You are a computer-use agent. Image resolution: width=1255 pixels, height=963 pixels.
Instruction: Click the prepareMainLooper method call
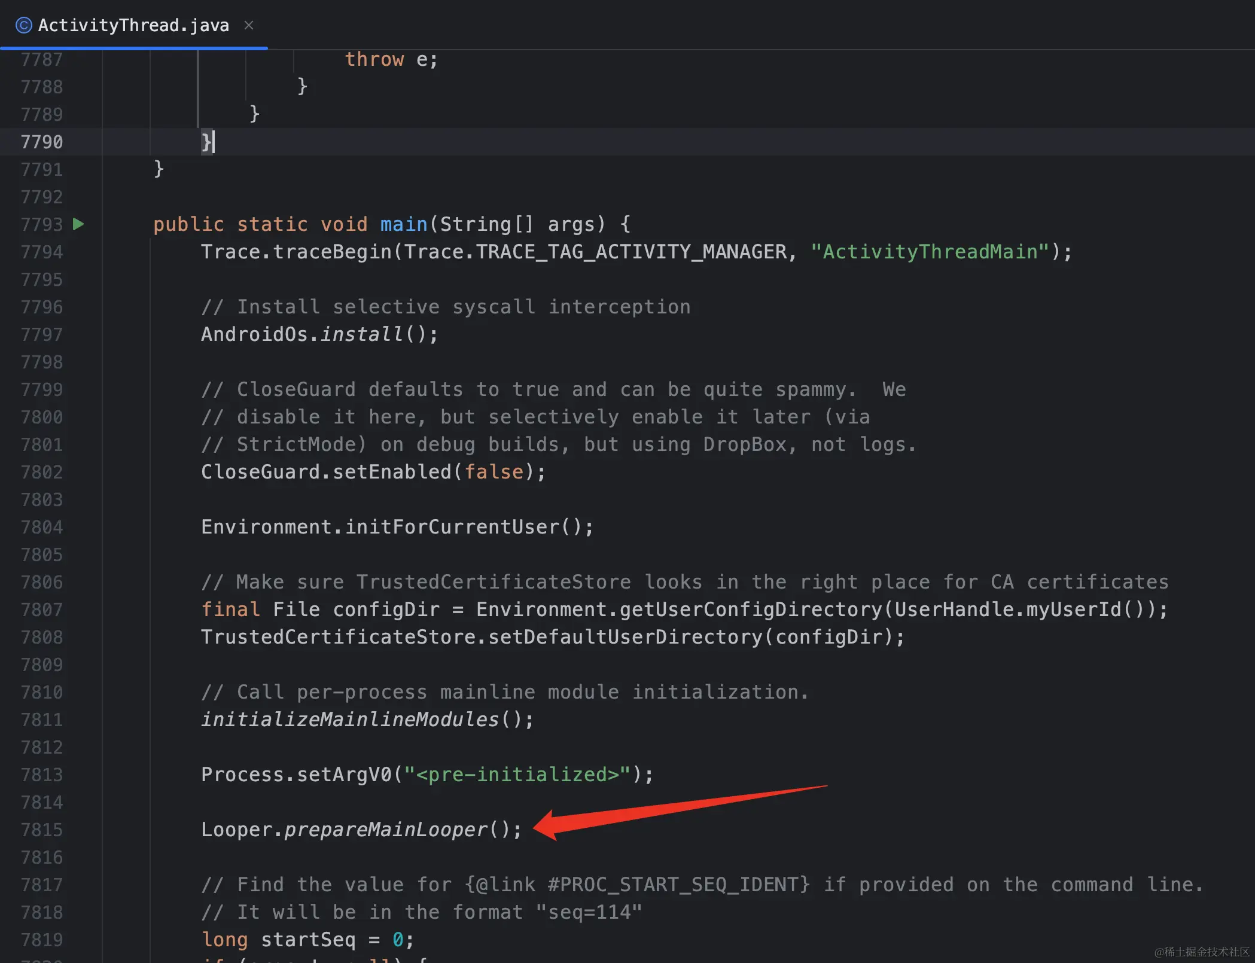(x=386, y=830)
